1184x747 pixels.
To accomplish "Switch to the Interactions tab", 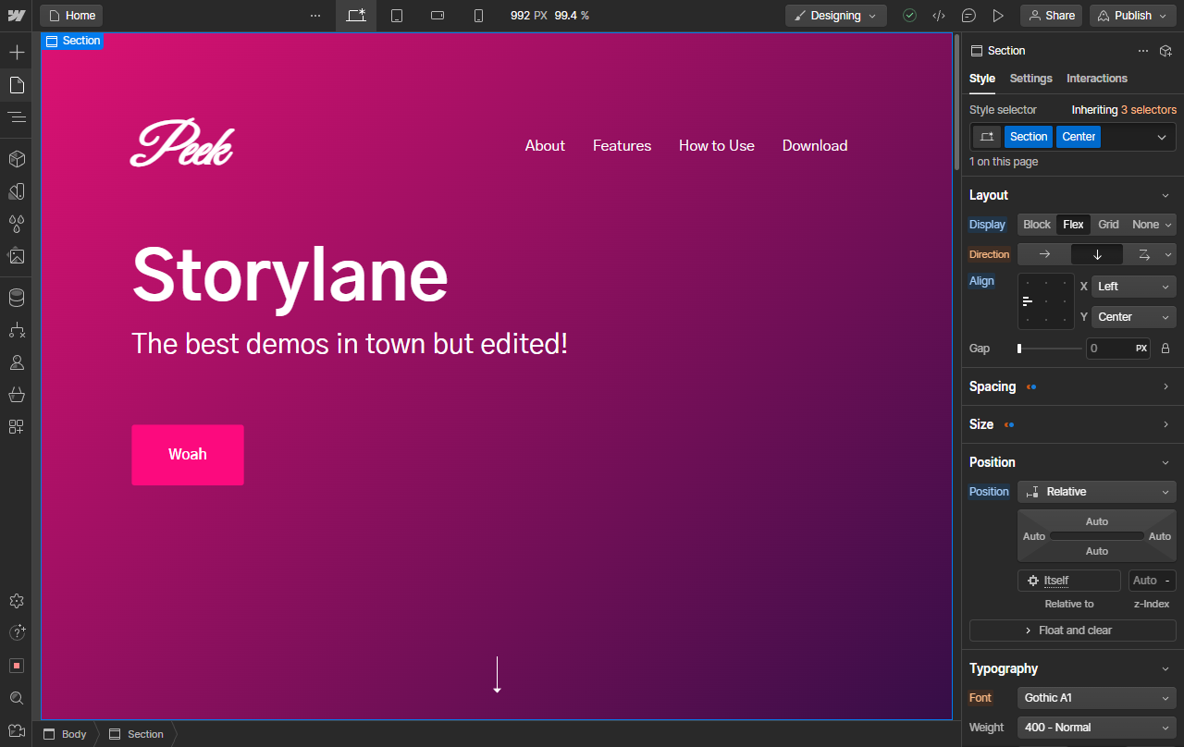I will coord(1097,79).
